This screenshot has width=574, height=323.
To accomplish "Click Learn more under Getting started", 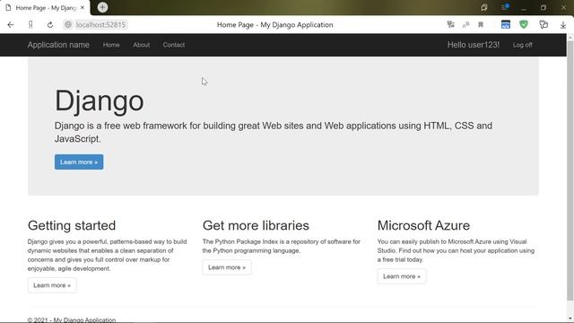I will [52, 285].
